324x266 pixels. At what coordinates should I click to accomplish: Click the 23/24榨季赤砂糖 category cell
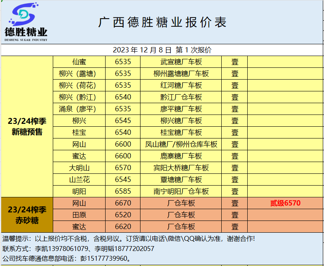[x=27, y=215]
